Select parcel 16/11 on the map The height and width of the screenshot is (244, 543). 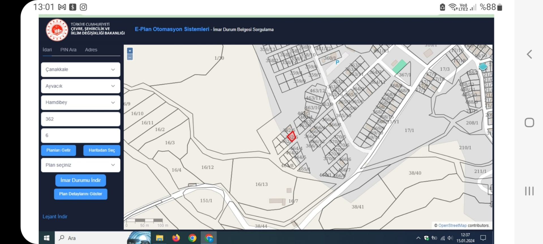pos(147,123)
